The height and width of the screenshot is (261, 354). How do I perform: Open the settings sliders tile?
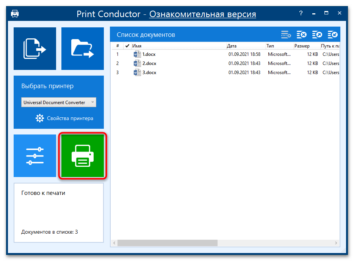(x=35, y=156)
